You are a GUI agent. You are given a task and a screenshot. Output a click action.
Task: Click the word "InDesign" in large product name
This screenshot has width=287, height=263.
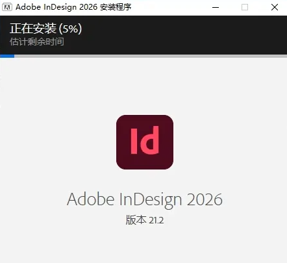tap(151, 200)
